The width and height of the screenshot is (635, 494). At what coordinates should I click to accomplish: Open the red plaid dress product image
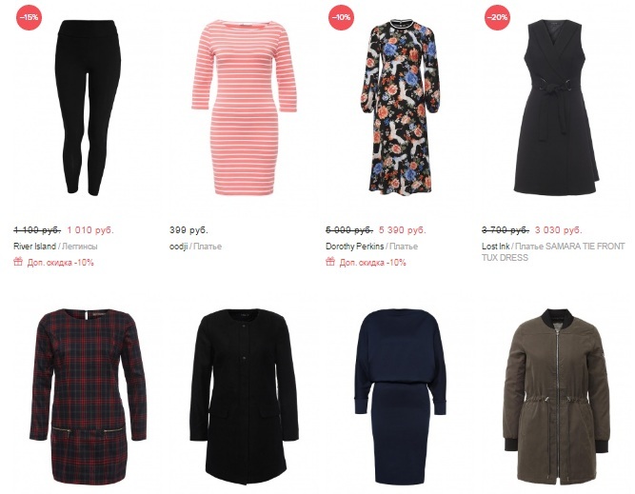click(x=88, y=396)
